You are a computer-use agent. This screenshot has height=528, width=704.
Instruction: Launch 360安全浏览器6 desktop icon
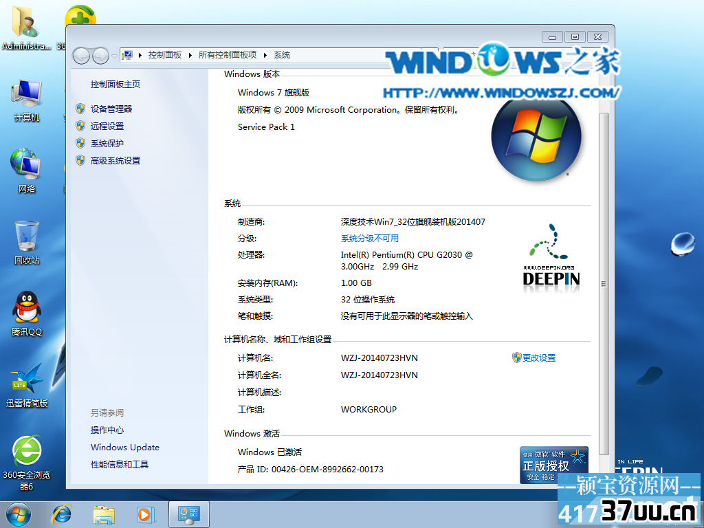pos(27,463)
